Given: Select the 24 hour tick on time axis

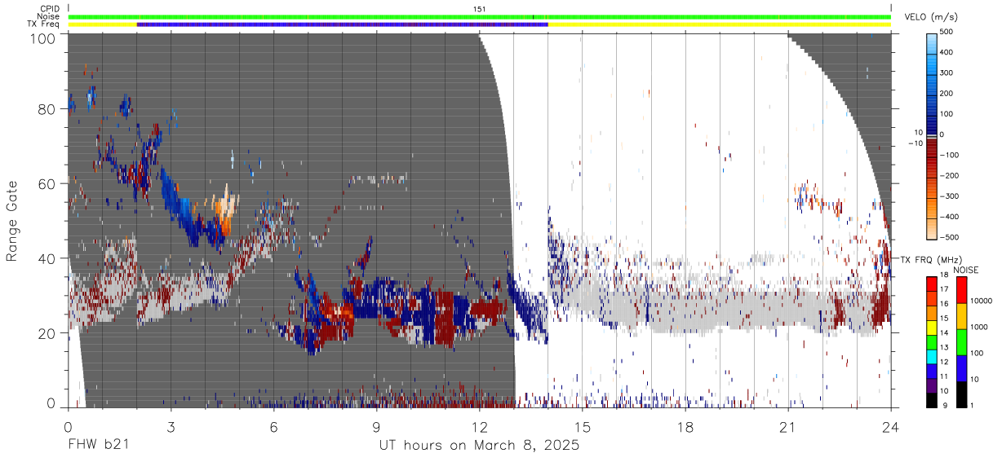Looking at the screenshot, I should pos(890,428).
